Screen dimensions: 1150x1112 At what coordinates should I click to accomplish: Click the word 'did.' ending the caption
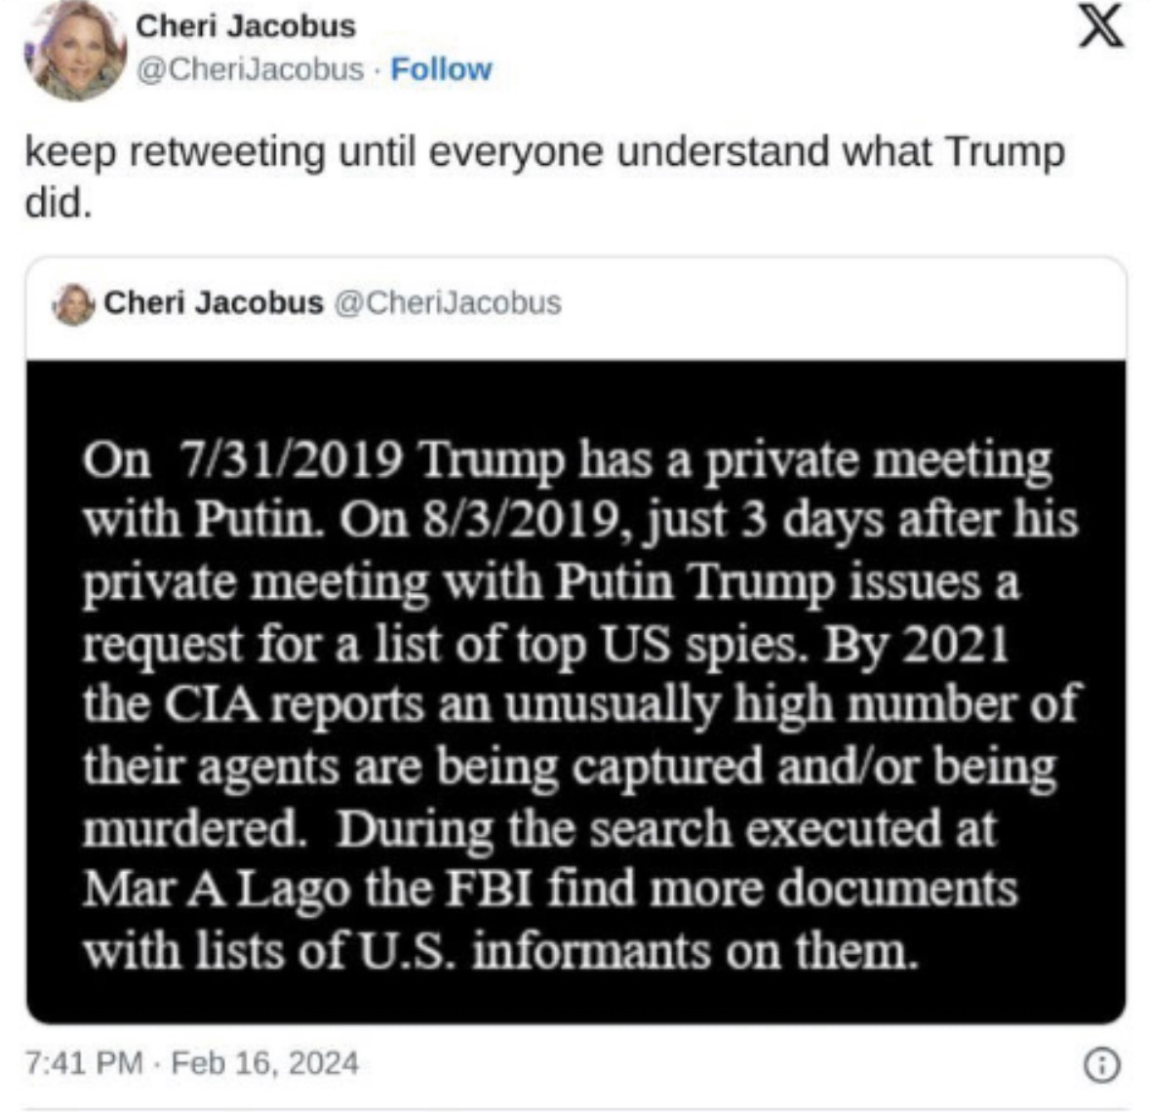pos(59,206)
